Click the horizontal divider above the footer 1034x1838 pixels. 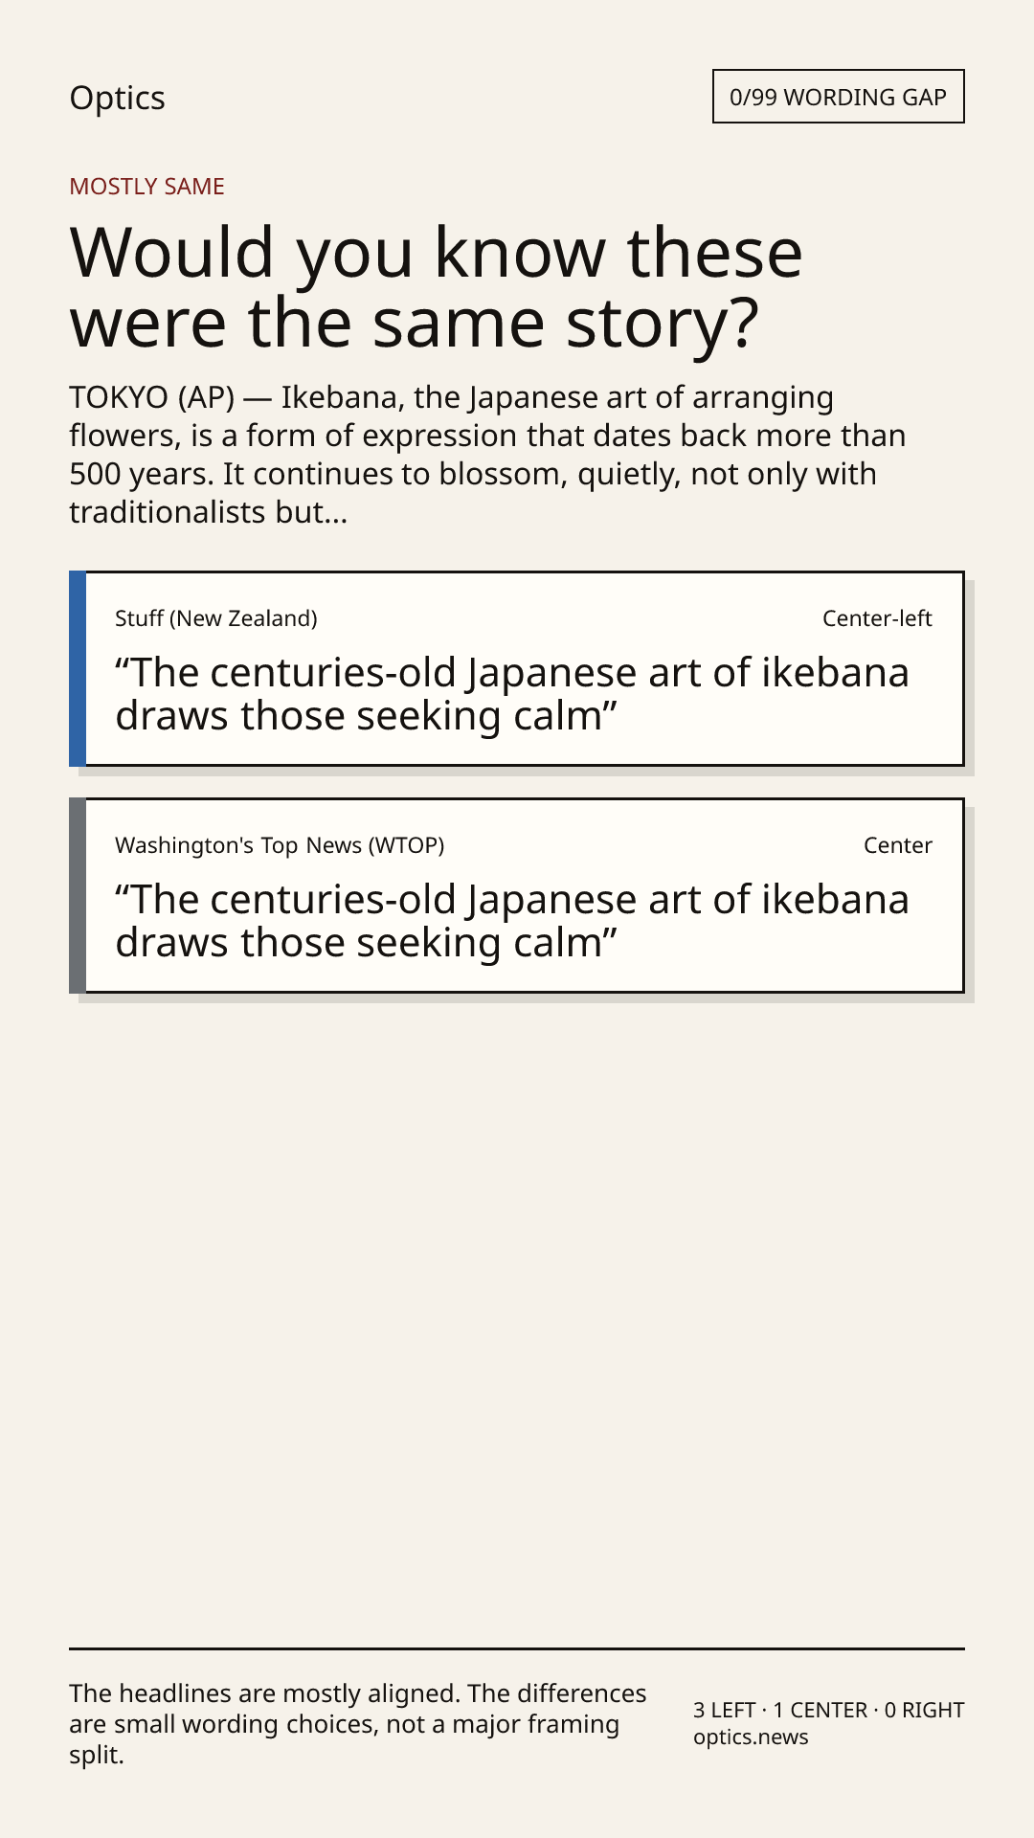[517, 1648]
